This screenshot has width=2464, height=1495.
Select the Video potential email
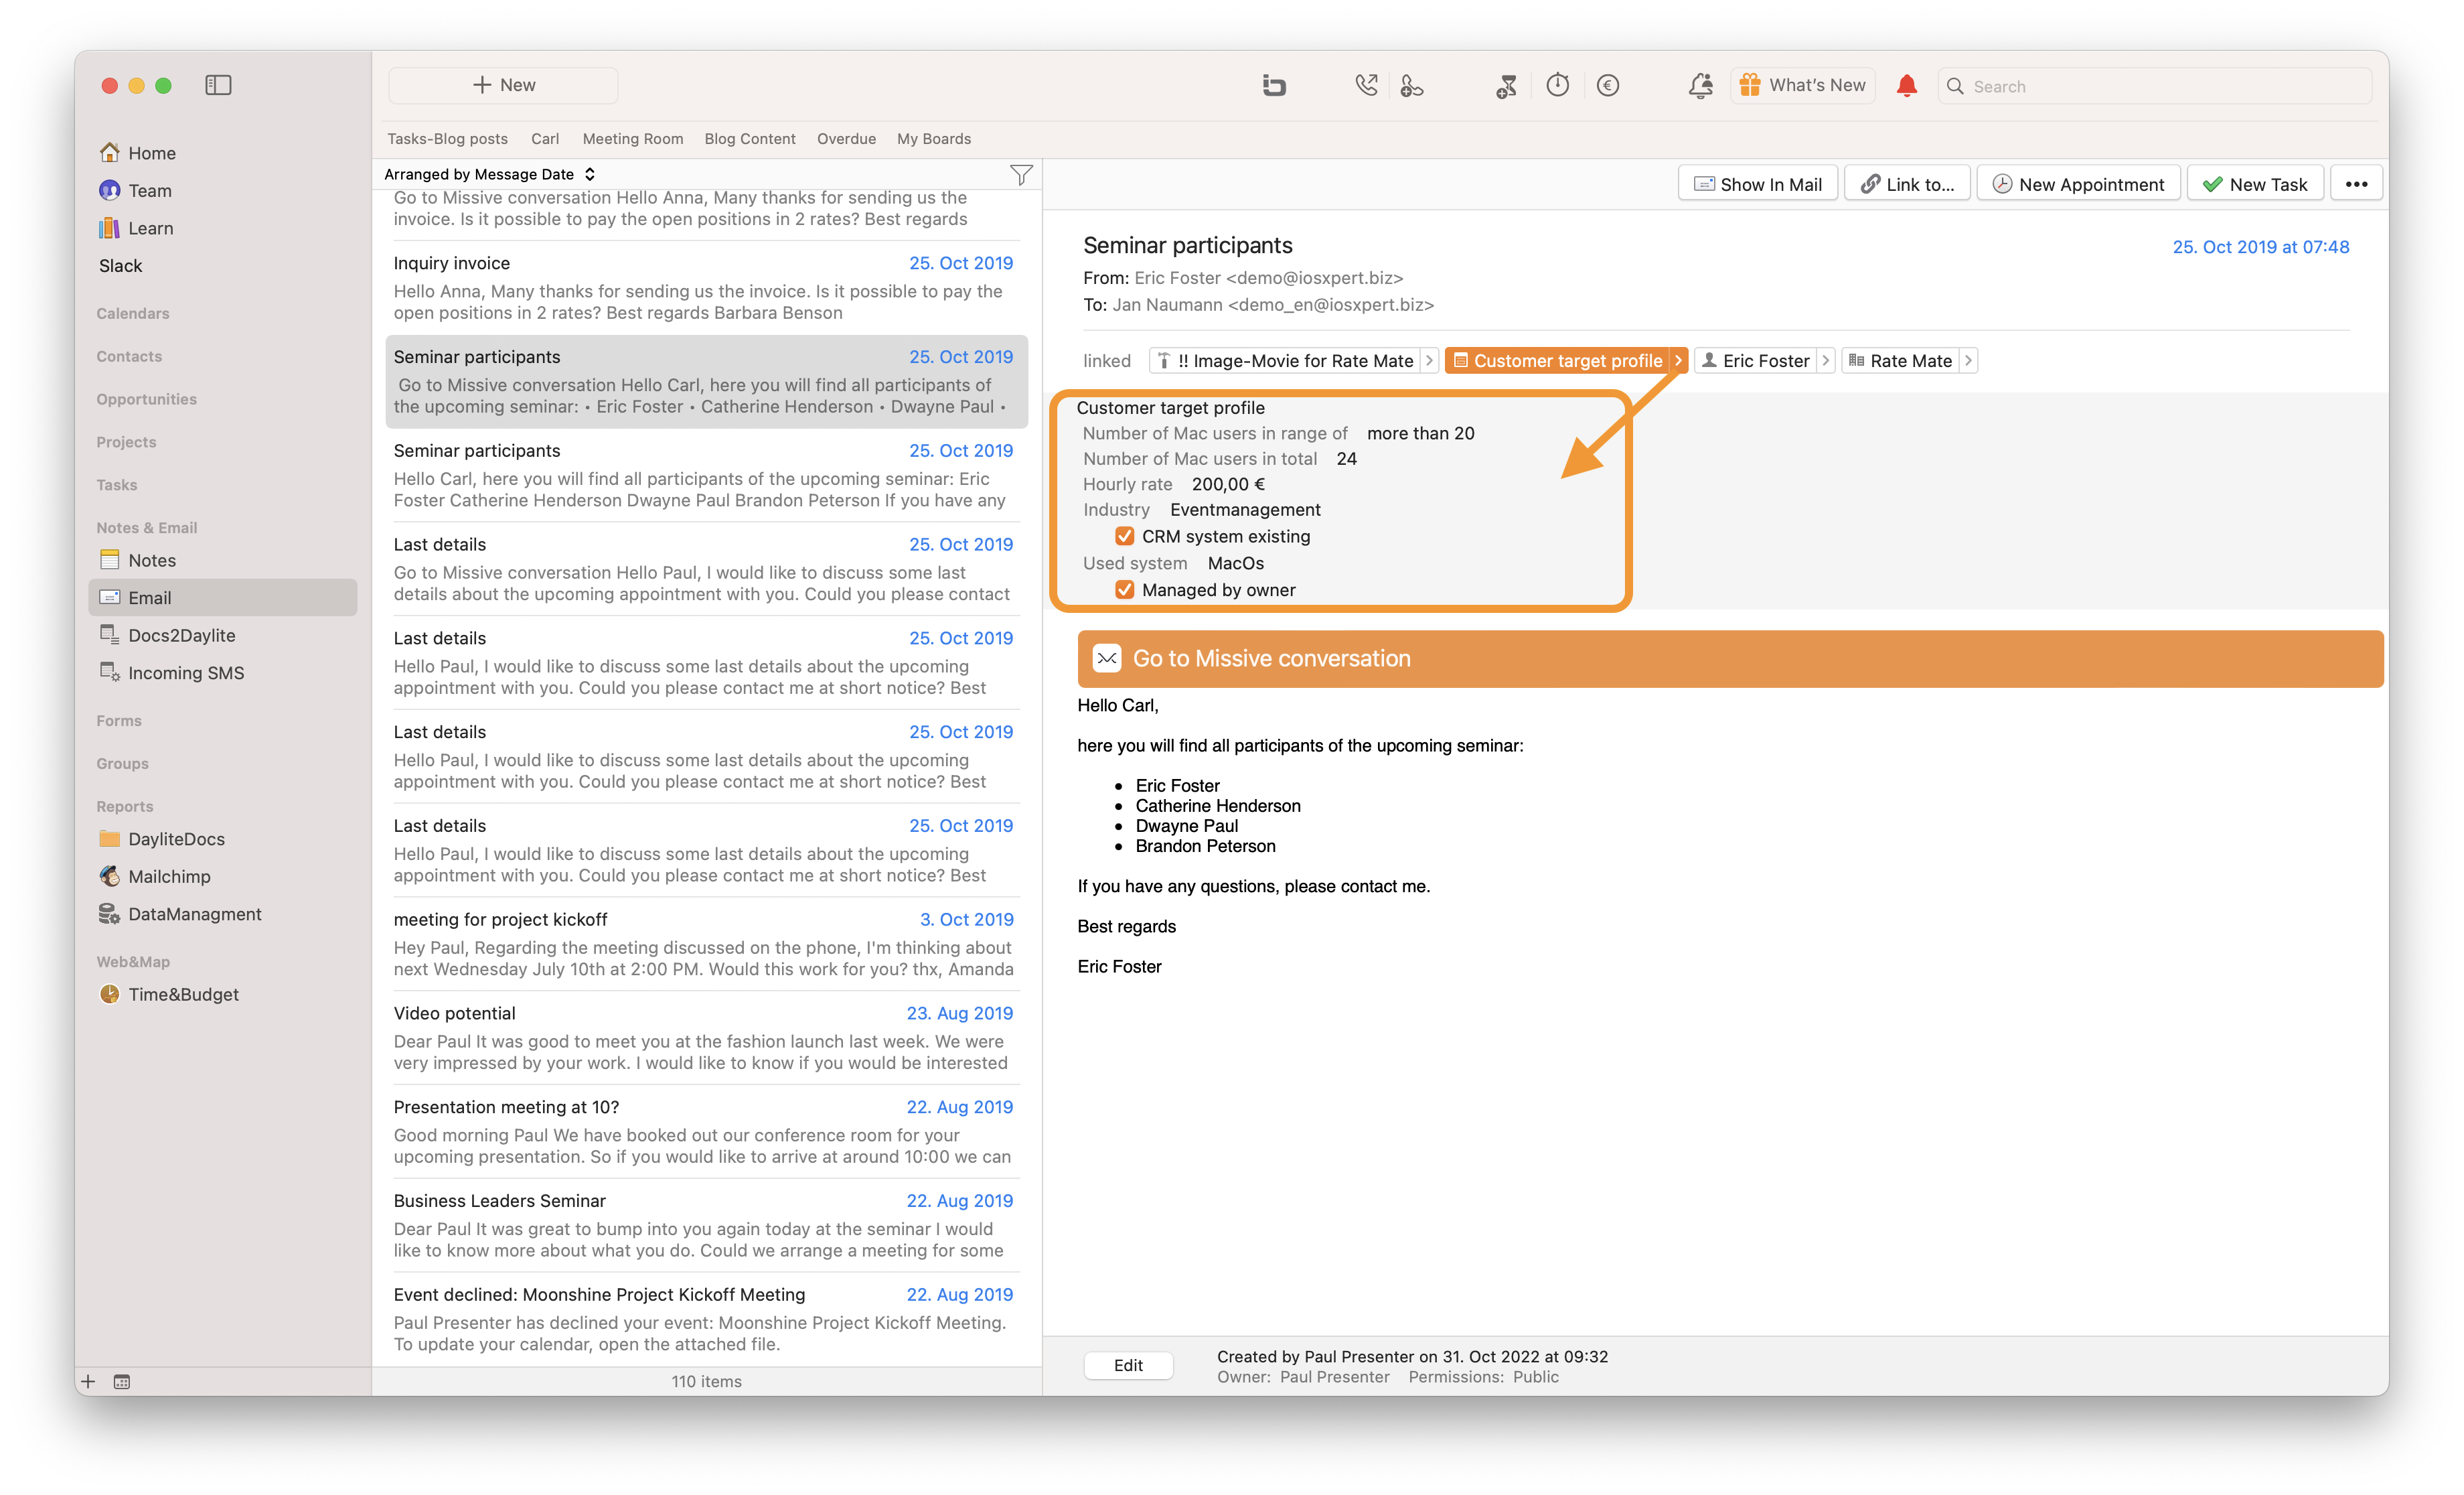706,1038
